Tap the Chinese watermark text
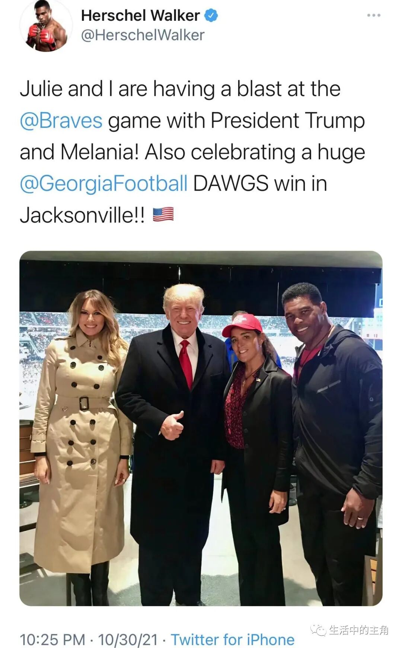Image resolution: width=402 pixels, height=648 pixels. (358, 630)
